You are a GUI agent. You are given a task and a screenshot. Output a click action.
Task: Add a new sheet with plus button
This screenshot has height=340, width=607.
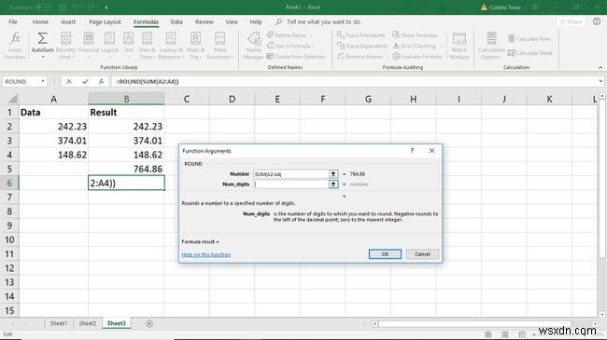(149, 323)
